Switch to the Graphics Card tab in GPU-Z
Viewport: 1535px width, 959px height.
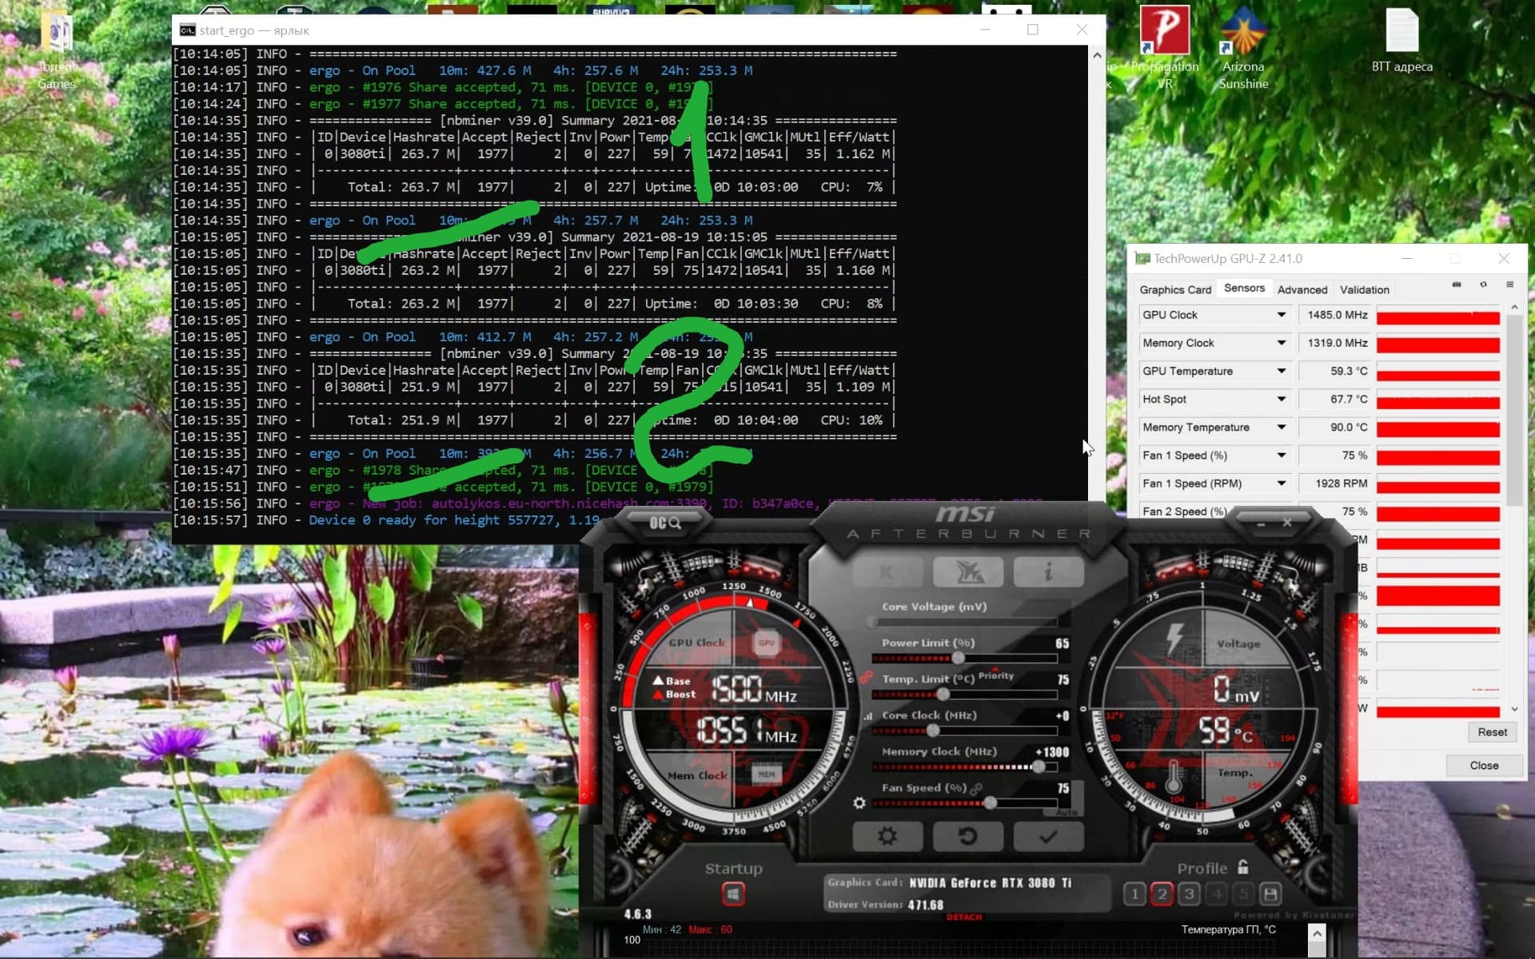tap(1175, 289)
